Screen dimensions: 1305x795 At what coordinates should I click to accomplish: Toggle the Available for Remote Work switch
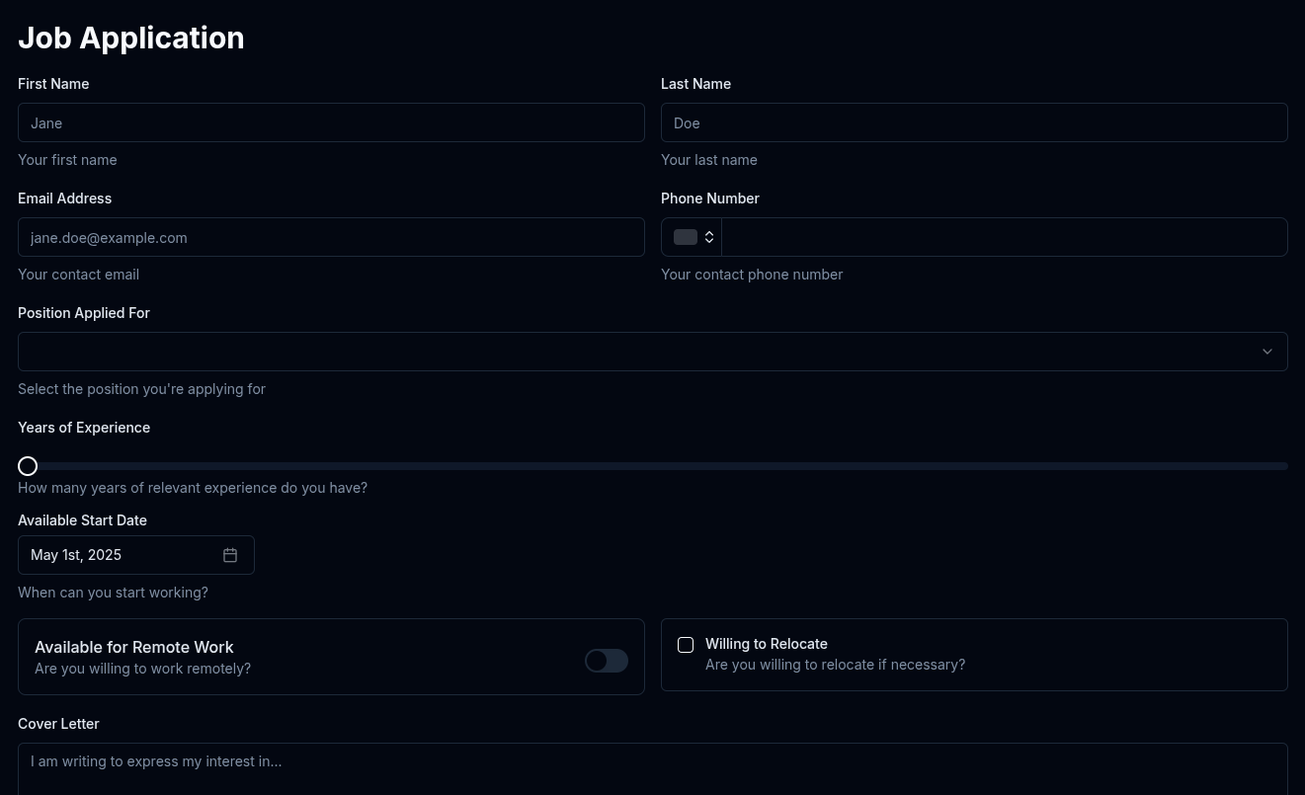(x=606, y=661)
